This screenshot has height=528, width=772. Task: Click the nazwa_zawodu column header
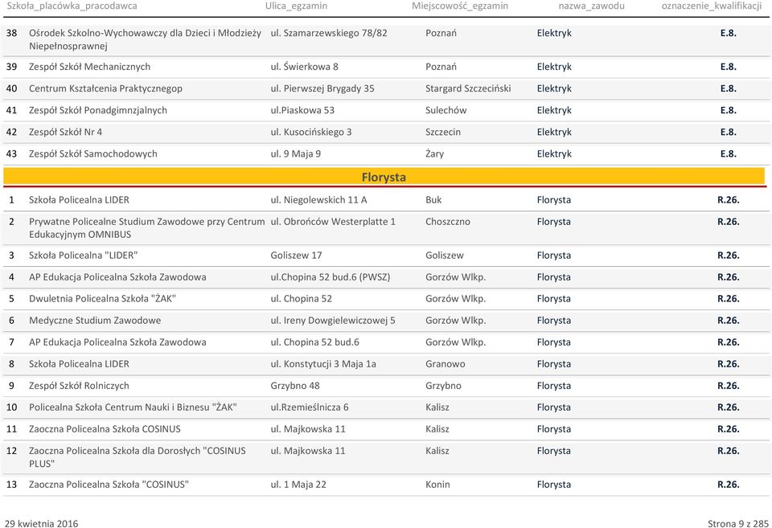tap(591, 6)
